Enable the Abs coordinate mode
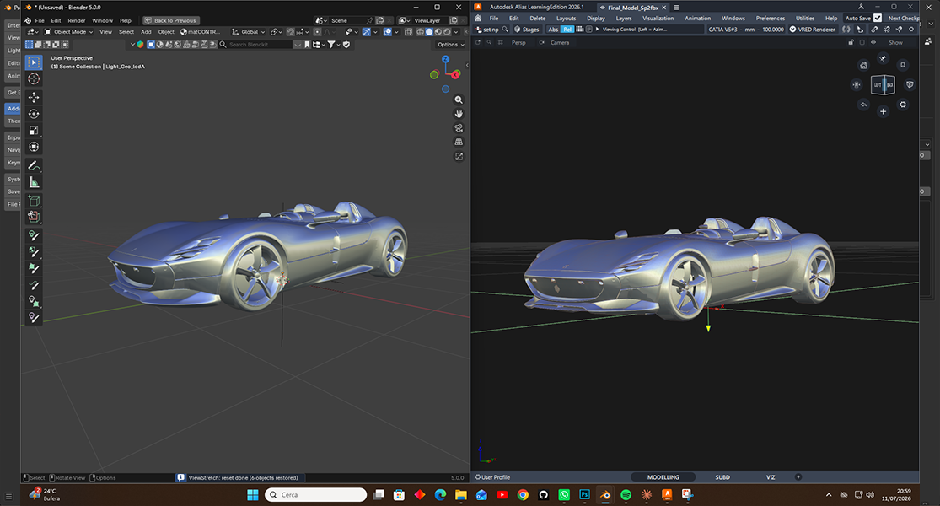This screenshot has width=940, height=506. [553, 29]
